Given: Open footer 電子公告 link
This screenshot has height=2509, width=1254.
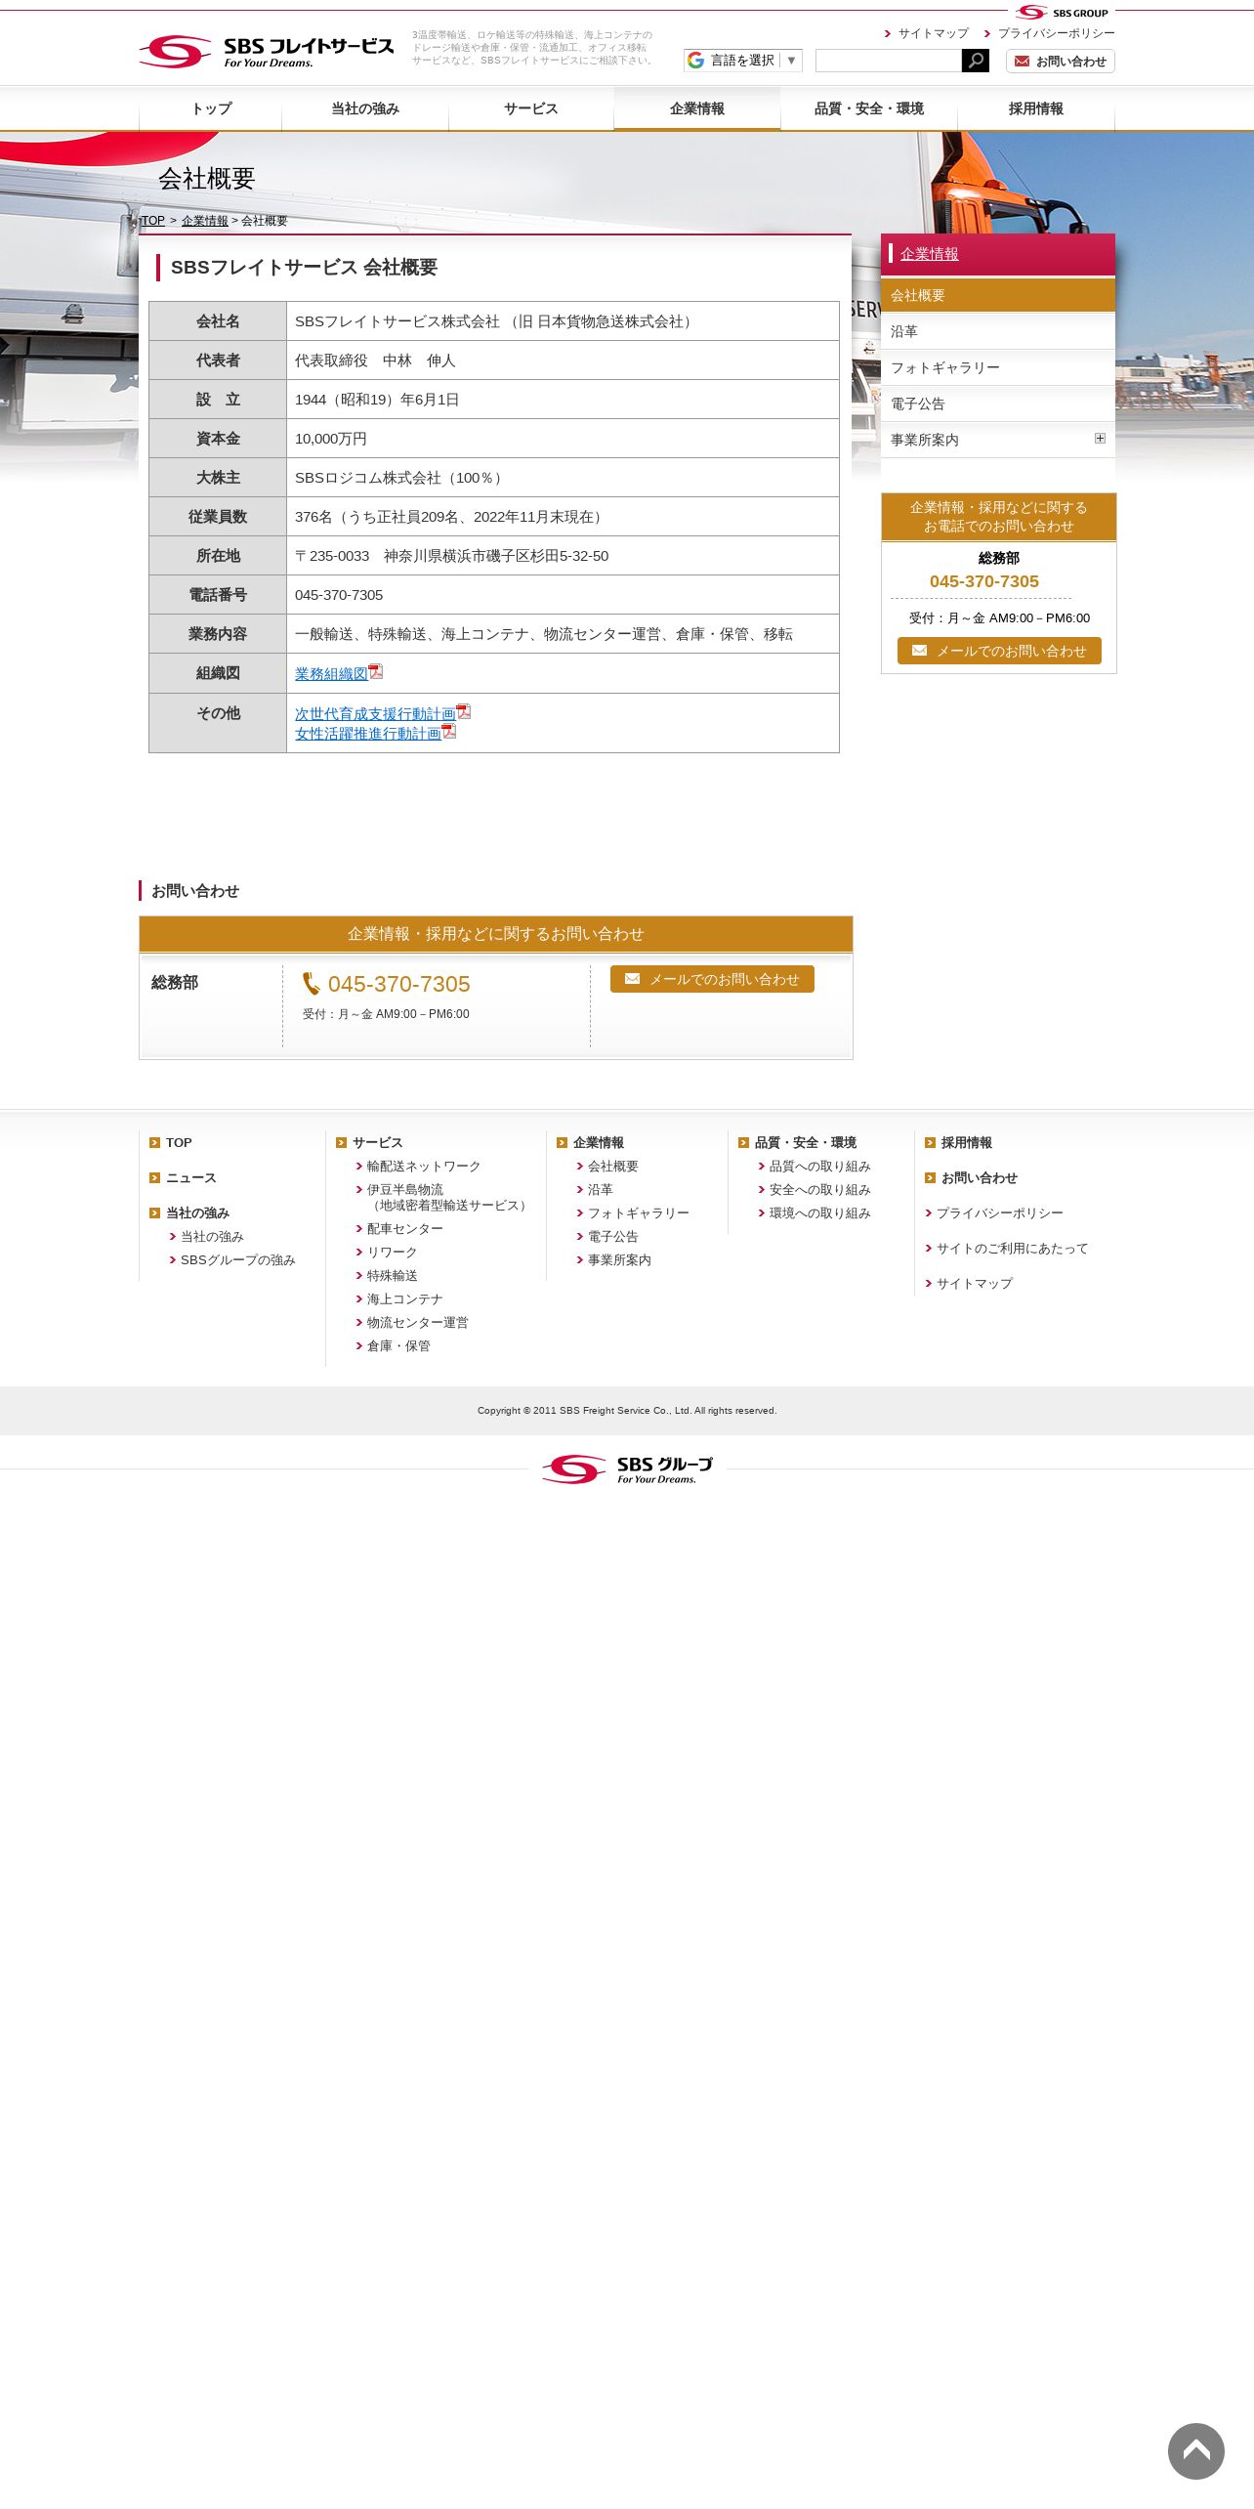Looking at the screenshot, I should [x=613, y=1236].
